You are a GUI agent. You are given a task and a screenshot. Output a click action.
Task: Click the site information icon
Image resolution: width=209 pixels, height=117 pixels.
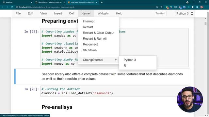[x=17, y=7]
